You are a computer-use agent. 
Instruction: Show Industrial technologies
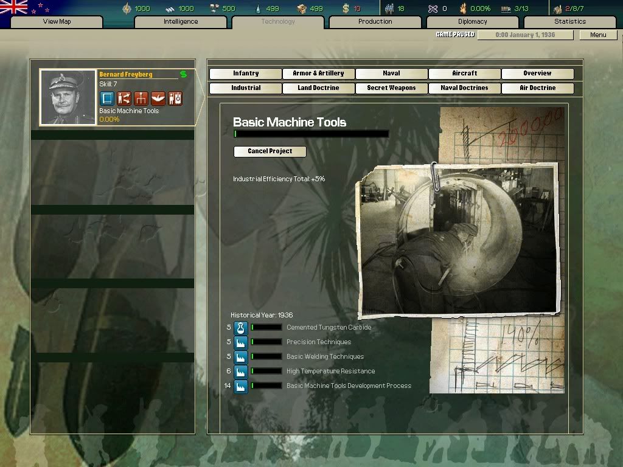246,88
